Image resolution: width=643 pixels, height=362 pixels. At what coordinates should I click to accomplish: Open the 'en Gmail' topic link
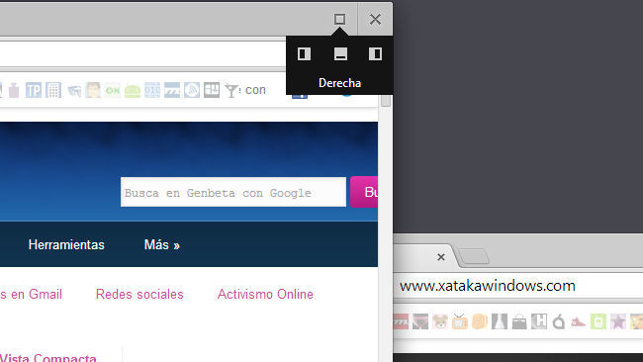point(32,294)
